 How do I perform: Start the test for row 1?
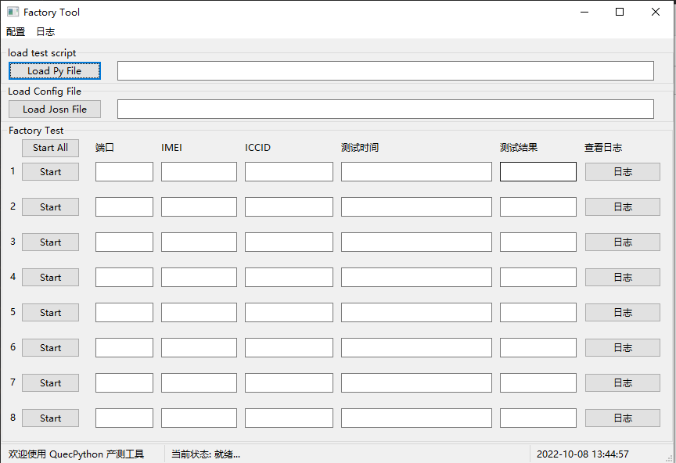(x=50, y=172)
